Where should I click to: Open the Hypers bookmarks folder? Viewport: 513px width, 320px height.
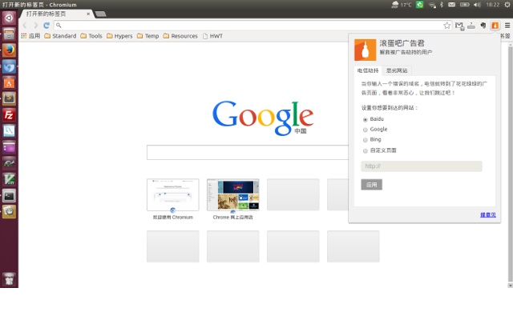pos(119,36)
